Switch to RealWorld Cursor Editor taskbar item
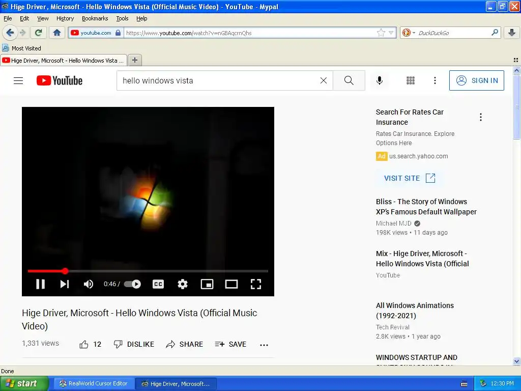The image size is (521, 391). (x=94, y=384)
